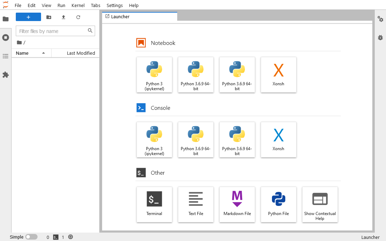
Task: Refresh the file list
Action: coord(78,17)
